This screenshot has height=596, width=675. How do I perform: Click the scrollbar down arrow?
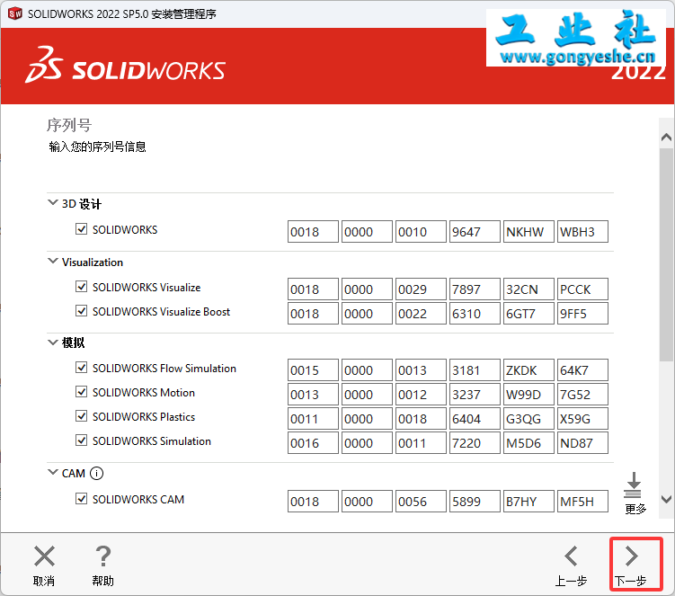click(666, 500)
